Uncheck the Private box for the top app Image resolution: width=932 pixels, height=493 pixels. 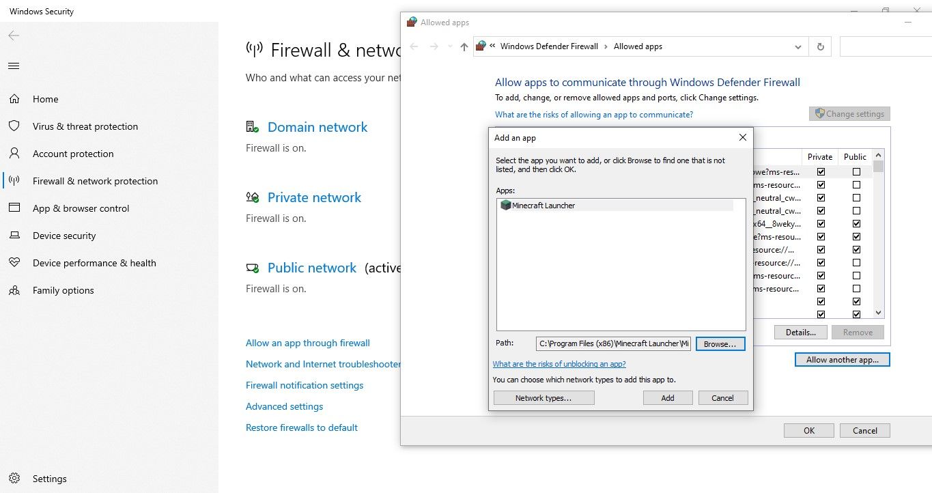coord(821,171)
